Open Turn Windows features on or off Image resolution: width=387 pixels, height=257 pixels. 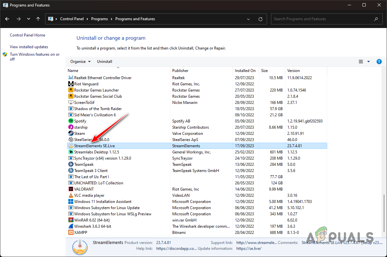tap(35, 57)
